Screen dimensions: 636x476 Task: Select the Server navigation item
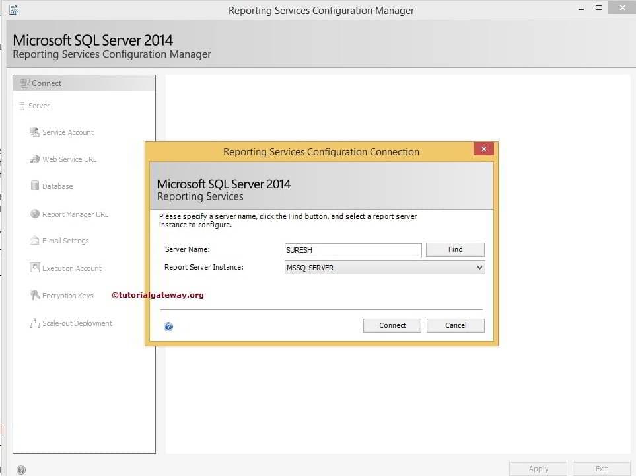[38, 105]
